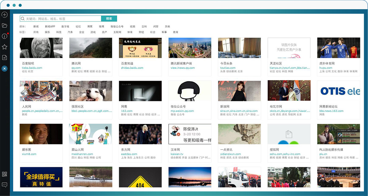
Task: Select the 新闻APP media filter
Action: [x=50, y=27]
